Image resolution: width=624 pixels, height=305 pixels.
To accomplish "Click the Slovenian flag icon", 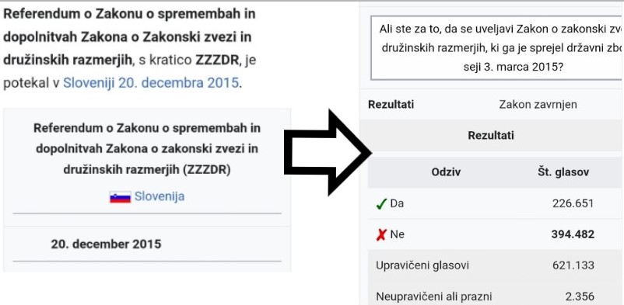I will [120, 197].
